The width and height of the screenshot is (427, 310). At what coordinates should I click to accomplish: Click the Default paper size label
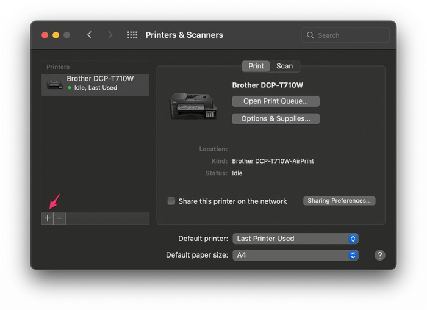click(197, 255)
